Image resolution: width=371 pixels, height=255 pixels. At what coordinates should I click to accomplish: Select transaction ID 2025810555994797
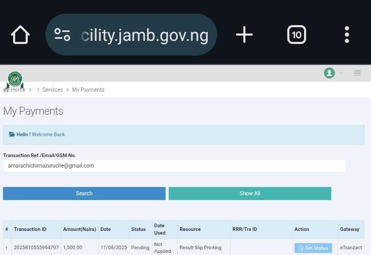tap(36, 248)
